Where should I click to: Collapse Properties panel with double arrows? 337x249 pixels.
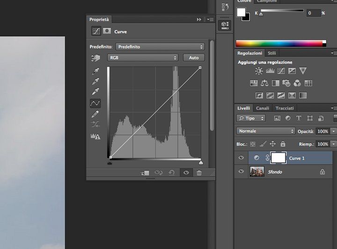click(x=199, y=20)
